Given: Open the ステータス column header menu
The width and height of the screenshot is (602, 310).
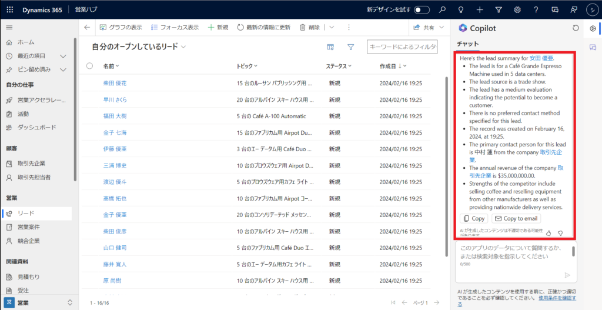Looking at the screenshot, I should 339,66.
